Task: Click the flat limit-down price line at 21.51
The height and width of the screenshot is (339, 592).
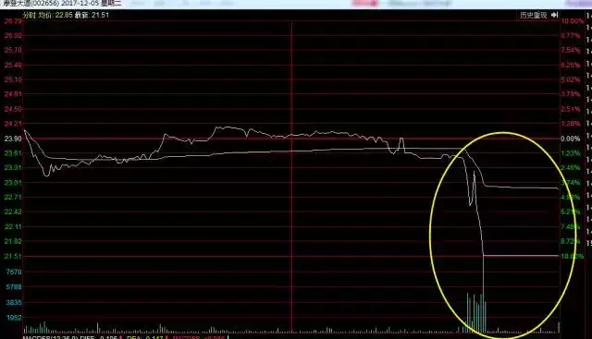Action: 521,256
